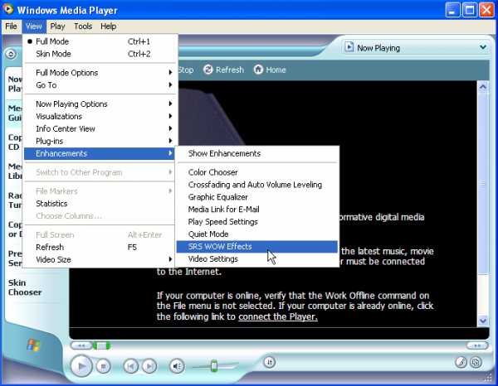
Task: Close the open View menu
Action: [34, 27]
